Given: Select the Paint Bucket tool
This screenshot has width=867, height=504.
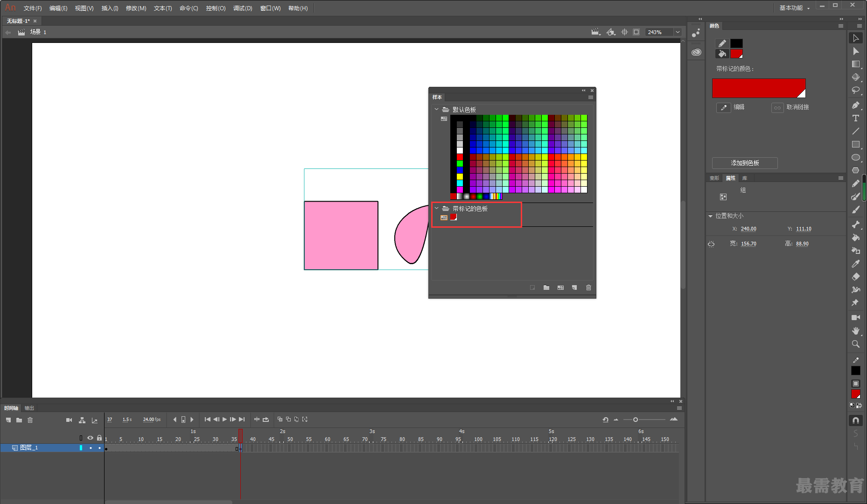Looking at the screenshot, I should point(855,238).
